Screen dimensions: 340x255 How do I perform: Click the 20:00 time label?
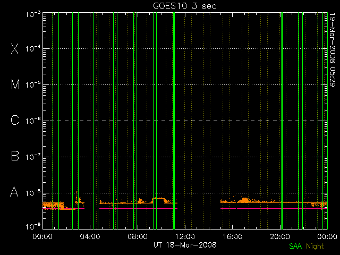point(280,236)
